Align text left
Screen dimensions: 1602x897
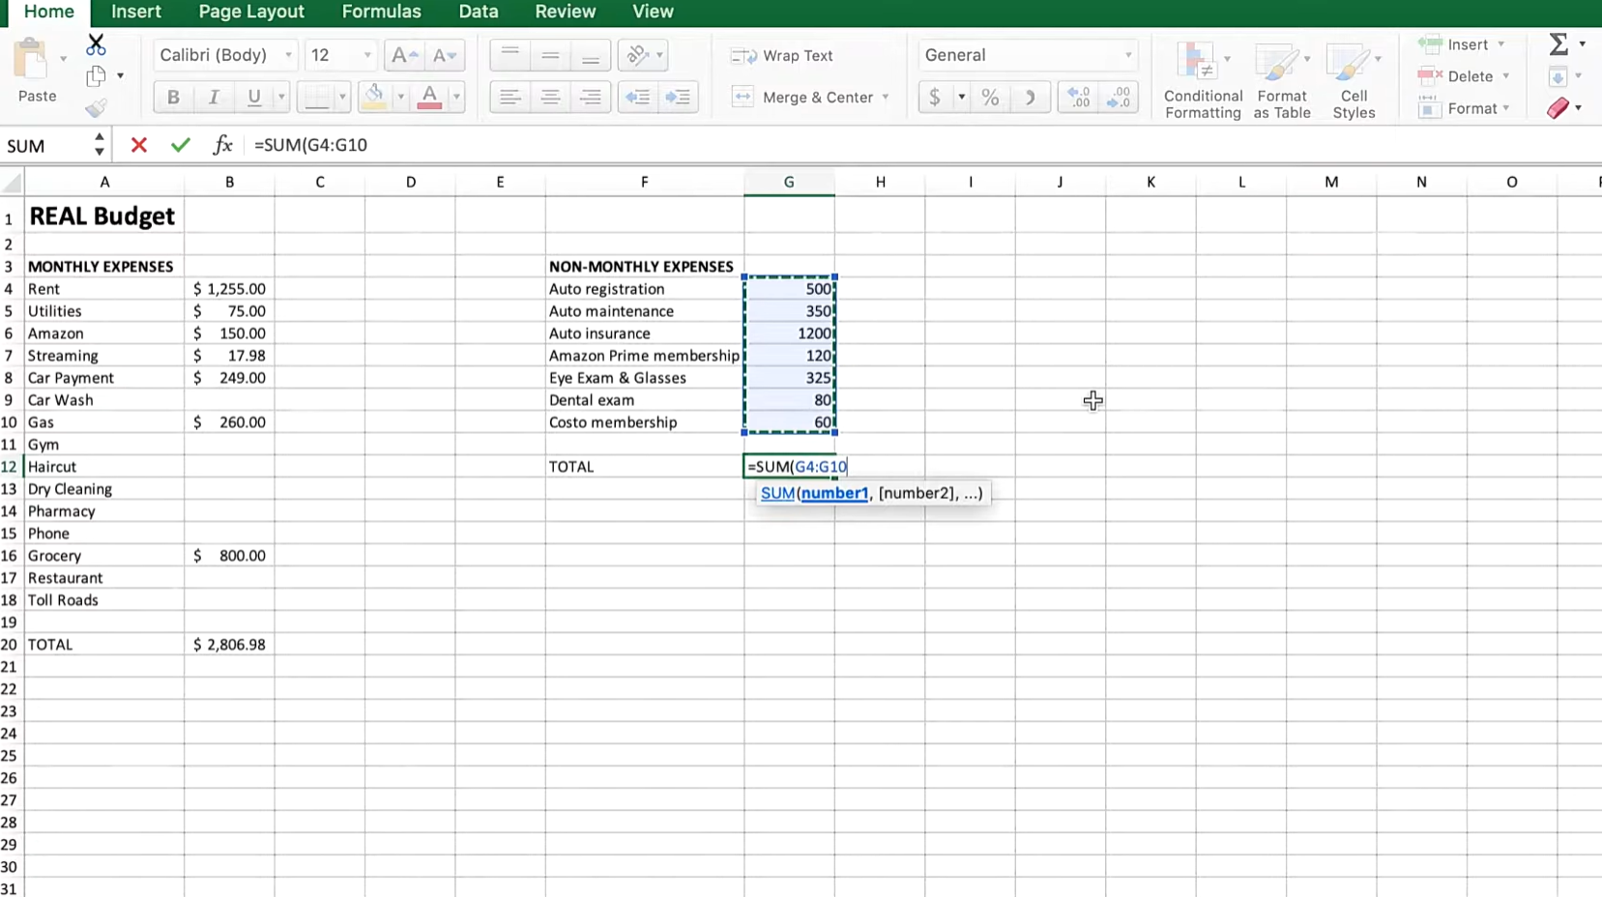pos(510,97)
